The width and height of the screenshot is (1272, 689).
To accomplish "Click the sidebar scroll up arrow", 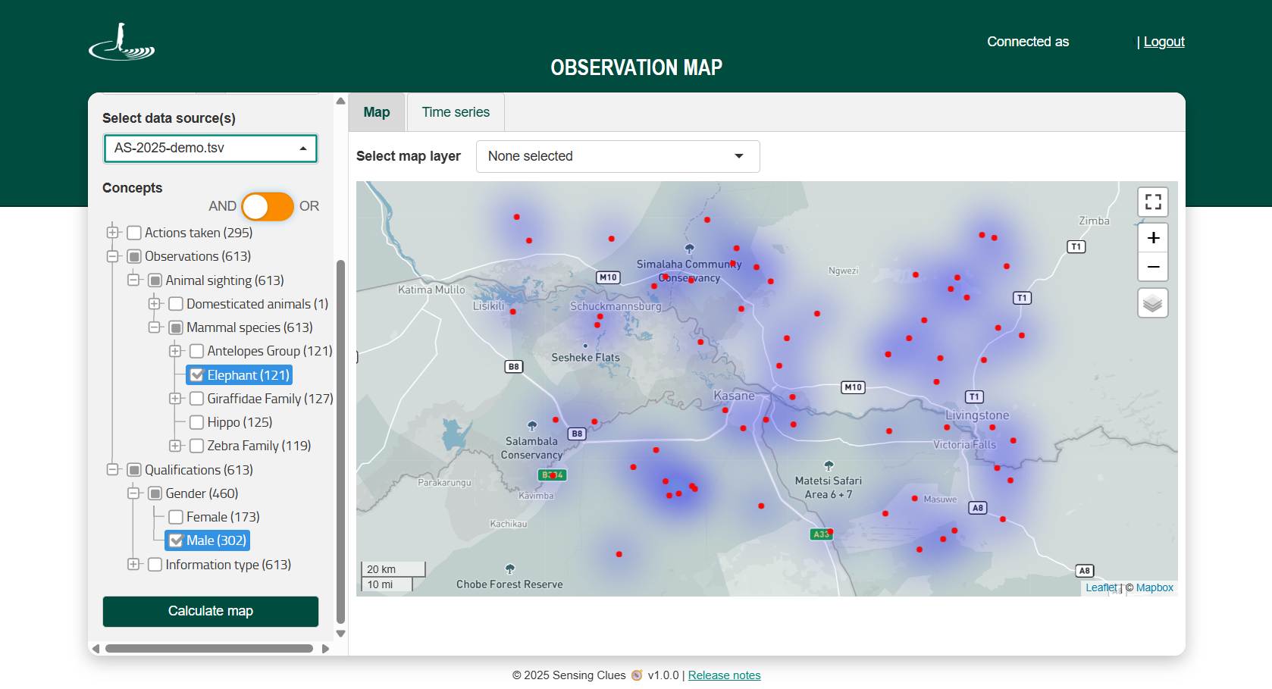I will point(340,101).
